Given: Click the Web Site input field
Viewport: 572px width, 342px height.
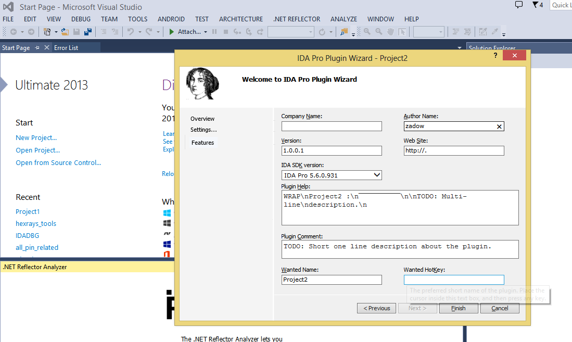Looking at the screenshot, I should click(x=454, y=151).
